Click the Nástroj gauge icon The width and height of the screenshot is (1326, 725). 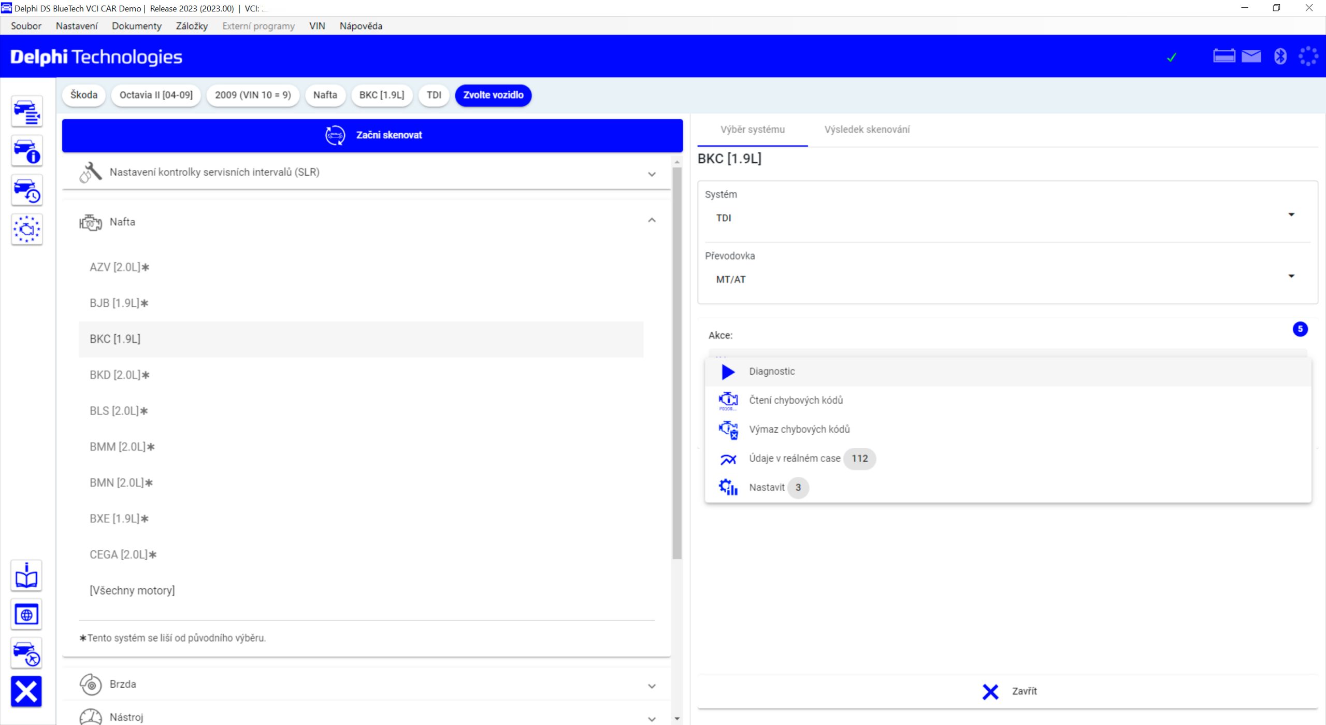coord(91,717)
